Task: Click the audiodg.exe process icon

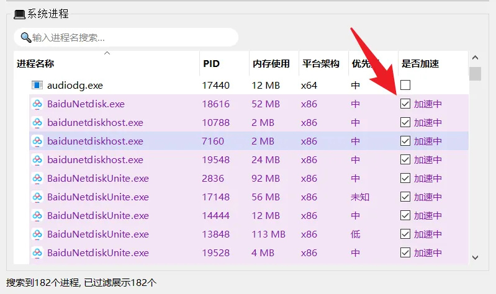Action: (37, 85)
